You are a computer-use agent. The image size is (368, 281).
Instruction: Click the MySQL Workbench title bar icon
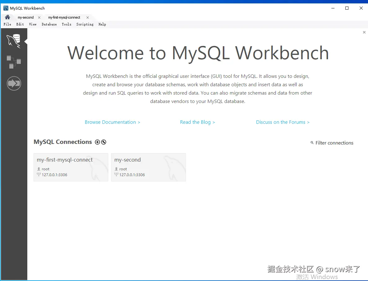click(x=6, y=8)
